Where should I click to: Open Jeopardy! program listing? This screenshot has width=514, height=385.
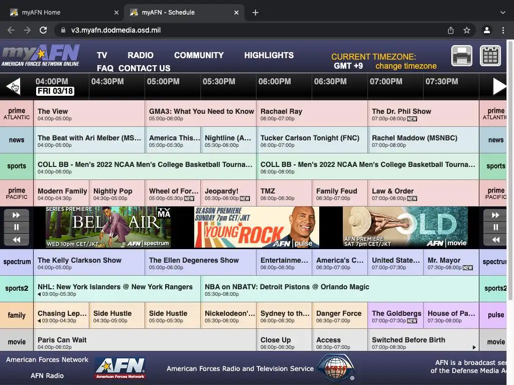click(x=228, y=193)
